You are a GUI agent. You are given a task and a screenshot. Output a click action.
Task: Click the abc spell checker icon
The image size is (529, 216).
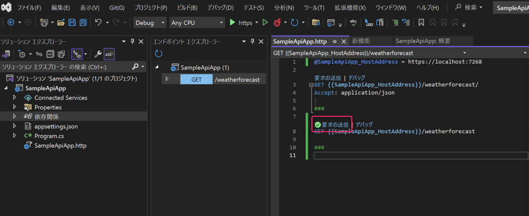(x=353, y=22)
